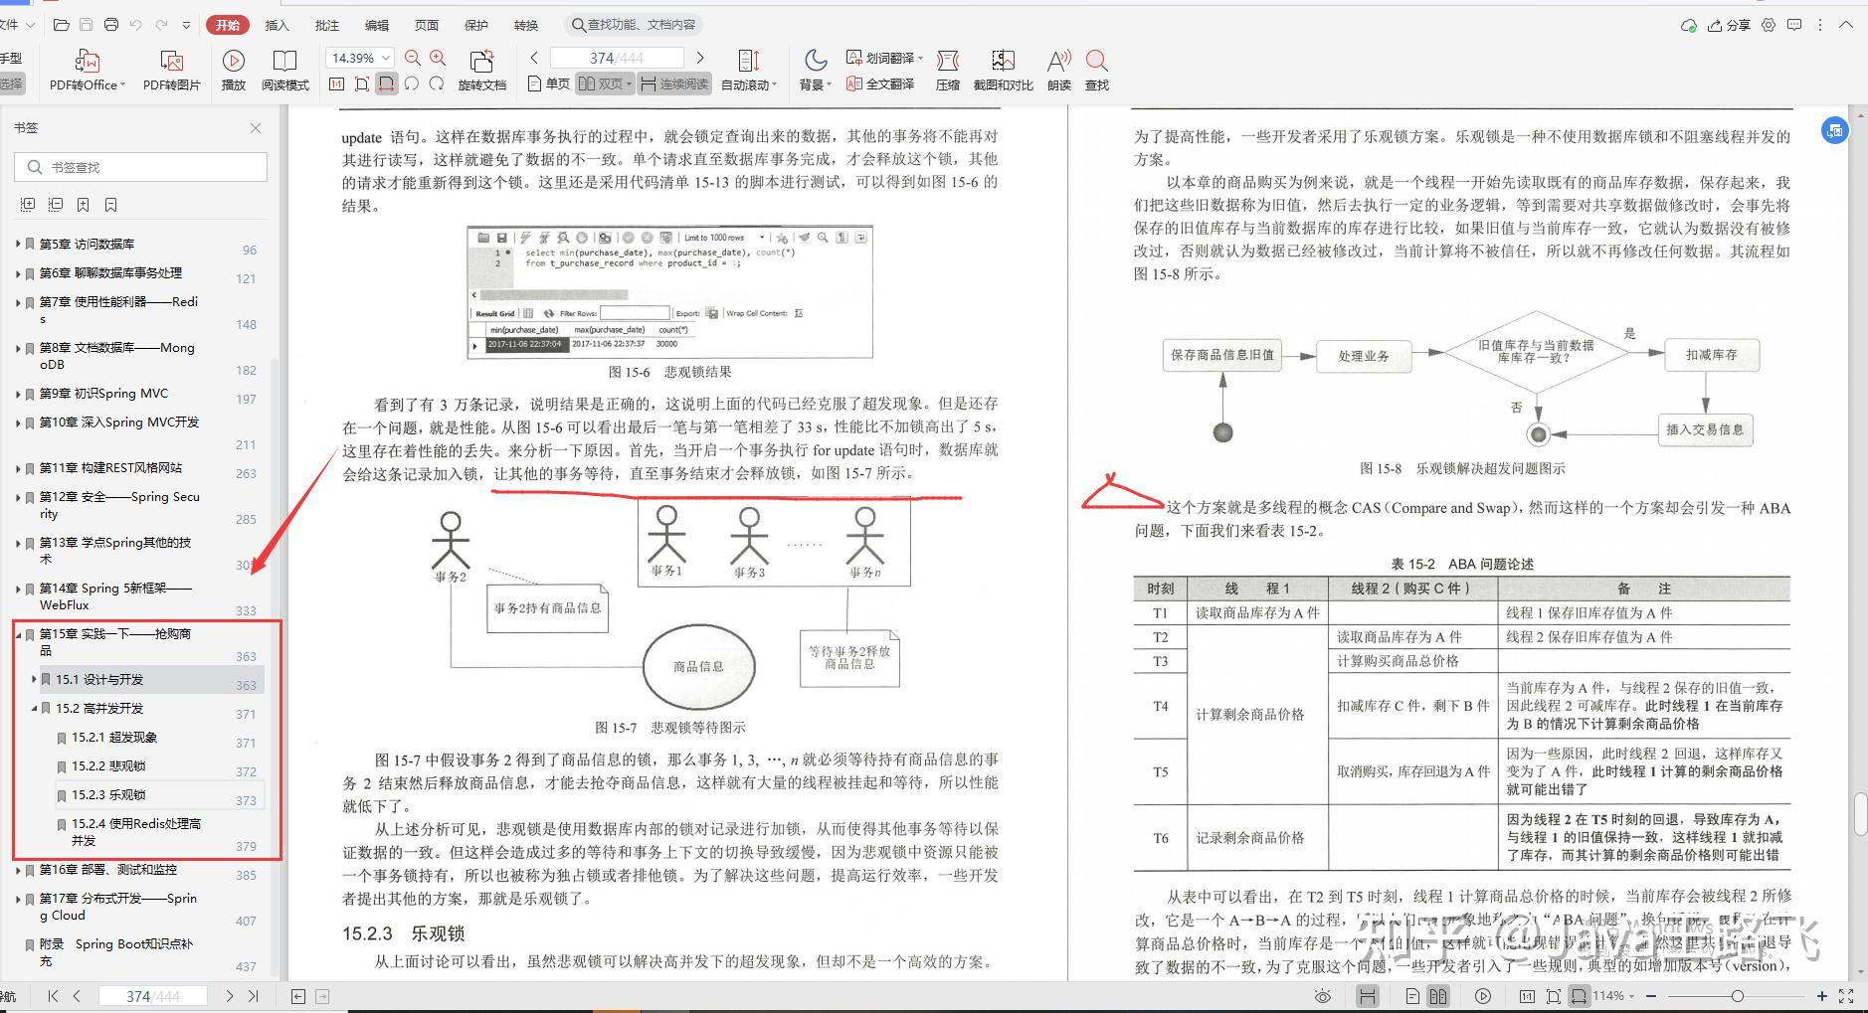Click fullscreen icon in status bar

tap(1846, 996)
